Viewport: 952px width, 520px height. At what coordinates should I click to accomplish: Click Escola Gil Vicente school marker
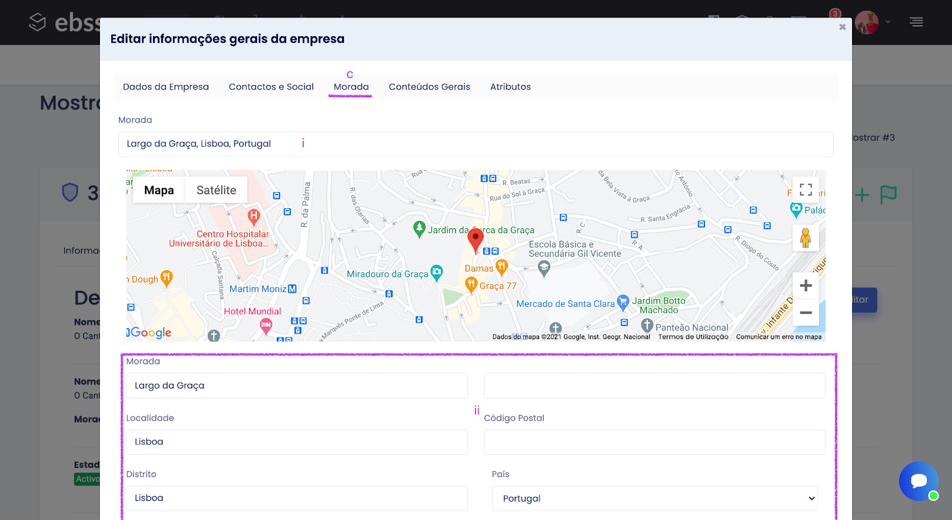[544, 268]
